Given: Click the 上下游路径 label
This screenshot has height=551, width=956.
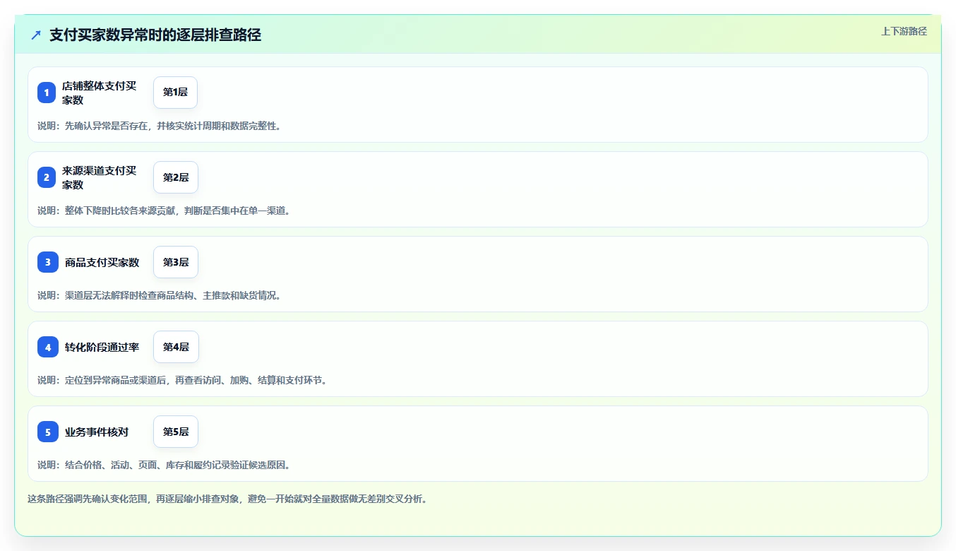Looking at the screenshot, I should (904, 31).
